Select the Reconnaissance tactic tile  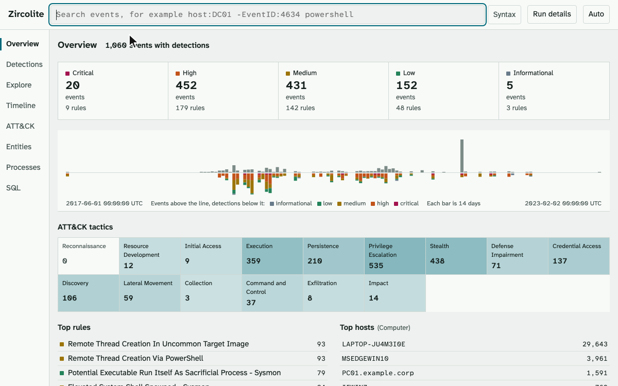coord(89,256)
